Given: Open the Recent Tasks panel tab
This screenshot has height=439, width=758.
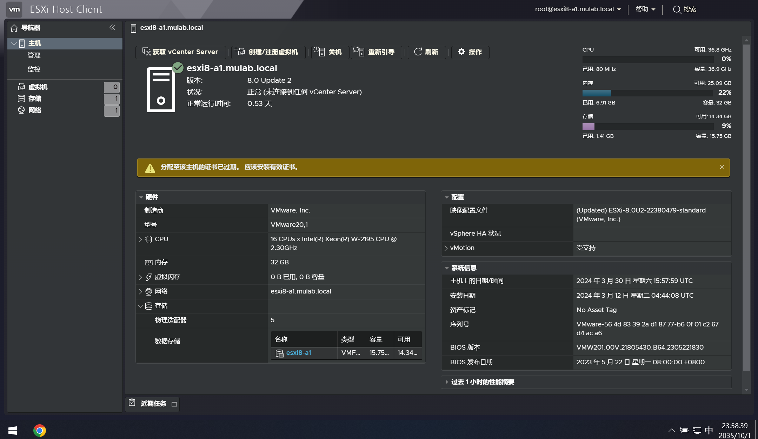Looking at the screenshot, I should pos(152,404).
